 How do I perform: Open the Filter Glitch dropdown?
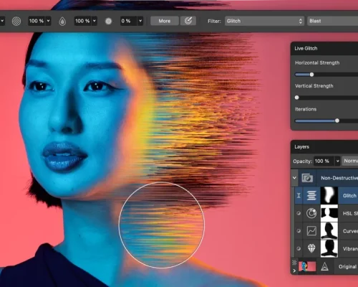coord(264,21)
